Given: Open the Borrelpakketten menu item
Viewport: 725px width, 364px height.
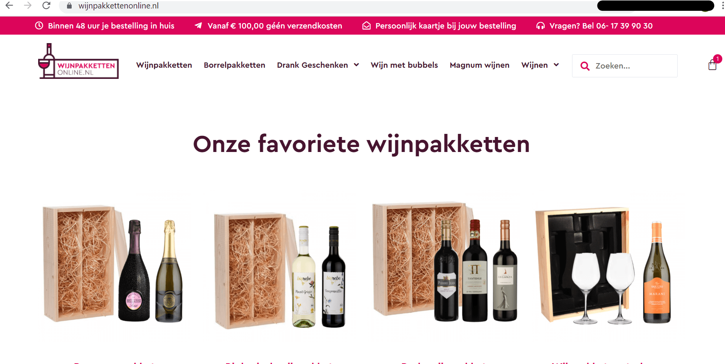Looking at the screenshot, I should pos(235,65).
